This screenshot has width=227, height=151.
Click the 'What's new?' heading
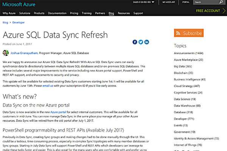20,97
